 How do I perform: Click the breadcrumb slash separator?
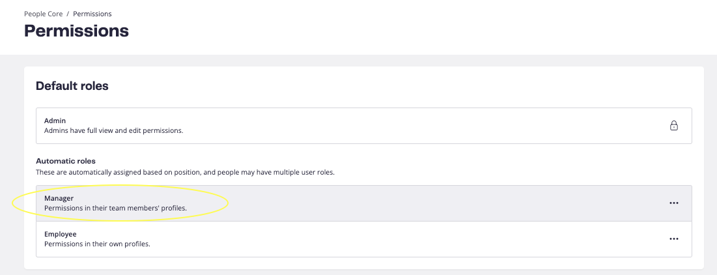[68, 14]
